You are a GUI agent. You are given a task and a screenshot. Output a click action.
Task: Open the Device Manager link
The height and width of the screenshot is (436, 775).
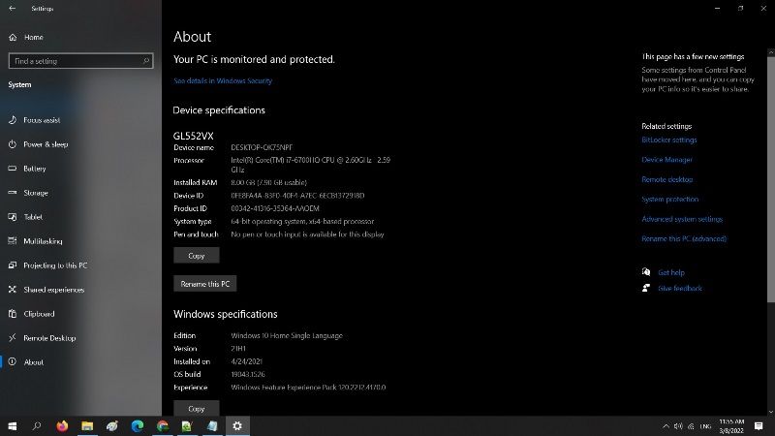(666, 160)
